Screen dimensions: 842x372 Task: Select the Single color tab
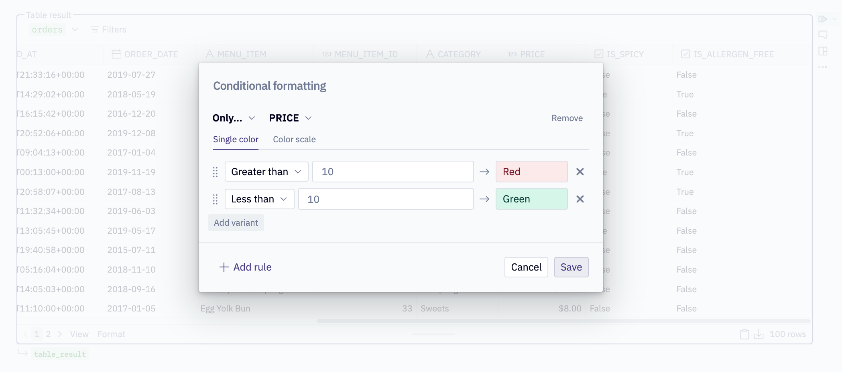(236, 139)
